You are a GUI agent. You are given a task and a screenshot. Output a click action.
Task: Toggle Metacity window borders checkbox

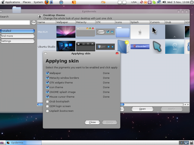[47, 78]
